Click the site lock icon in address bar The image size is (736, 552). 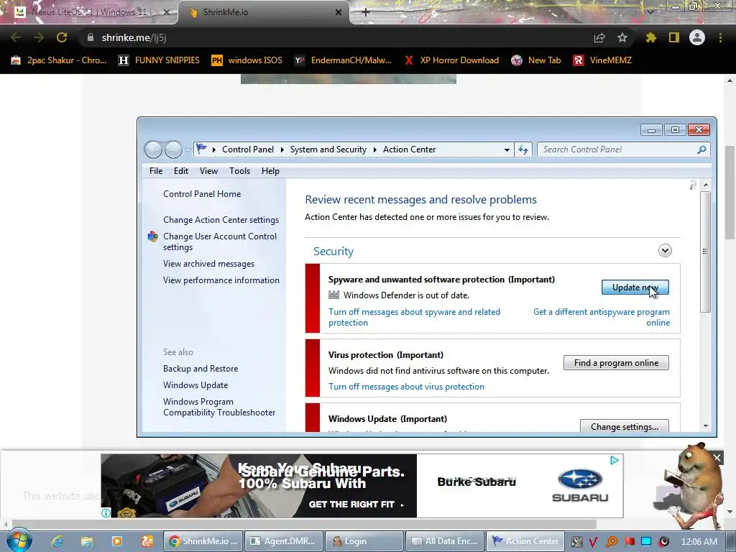pos(91,37)
